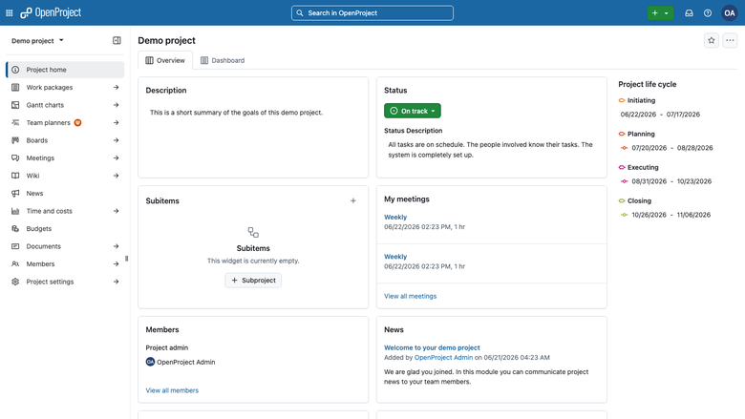Open the Demo project selector dropdown

tap(37, 41)
